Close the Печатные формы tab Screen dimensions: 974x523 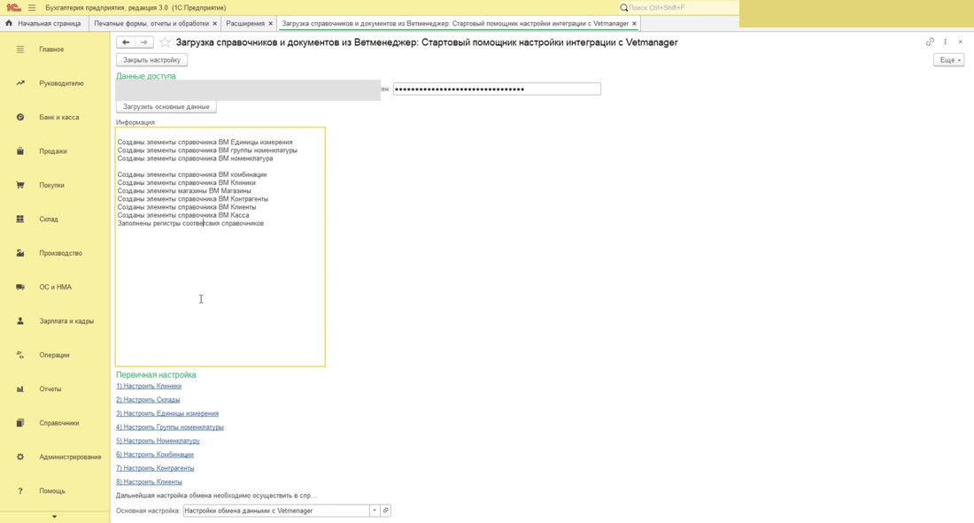(215, 24)
